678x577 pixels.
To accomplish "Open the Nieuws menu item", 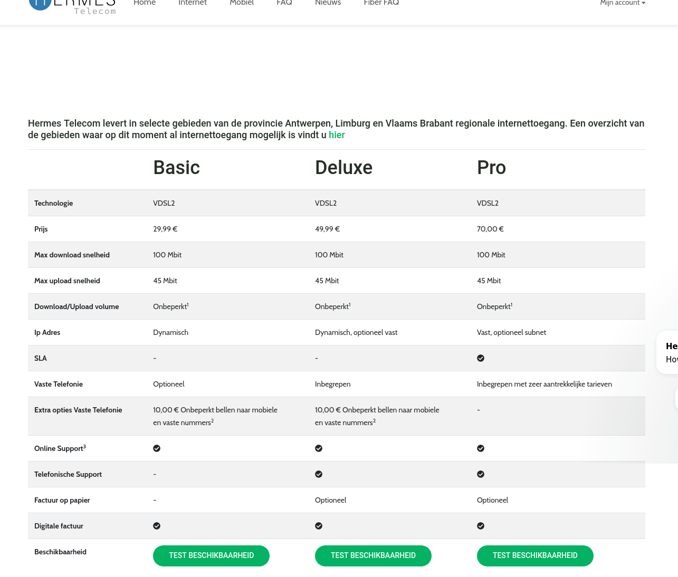I will (328, 3).
